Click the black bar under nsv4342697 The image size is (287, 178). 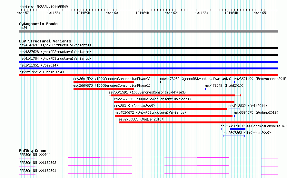(148, 48)
